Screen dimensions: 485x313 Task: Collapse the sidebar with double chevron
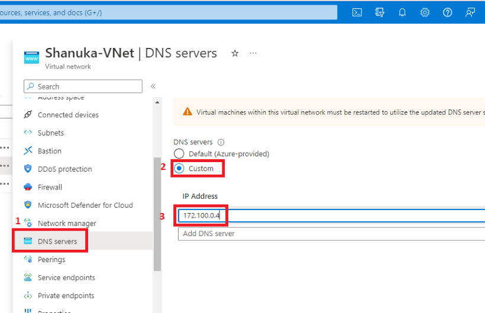(153, 86)
